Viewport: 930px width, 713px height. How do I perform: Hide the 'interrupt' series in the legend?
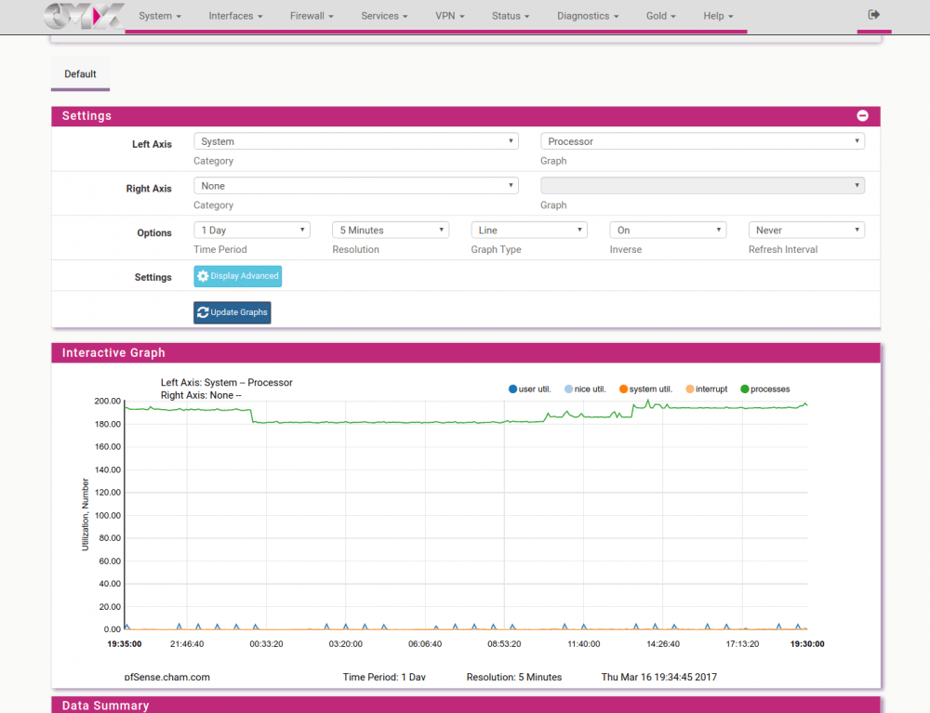click(706, 390)
